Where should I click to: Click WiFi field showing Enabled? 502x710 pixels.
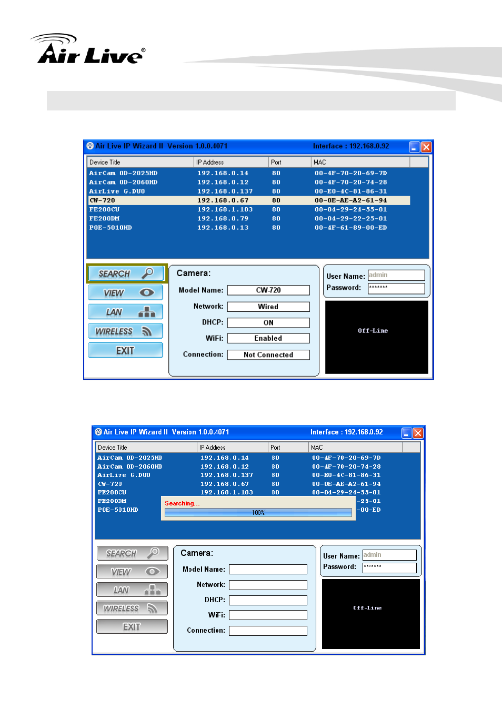coord(268,339)
